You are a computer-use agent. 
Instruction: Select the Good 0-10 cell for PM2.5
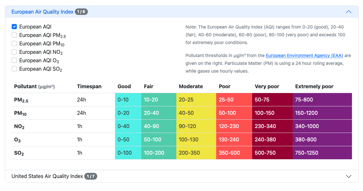tap(128, 100)
